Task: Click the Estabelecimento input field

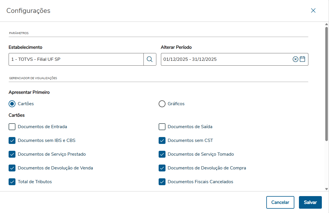Action: pyautogui.click(x=76, y=59)
